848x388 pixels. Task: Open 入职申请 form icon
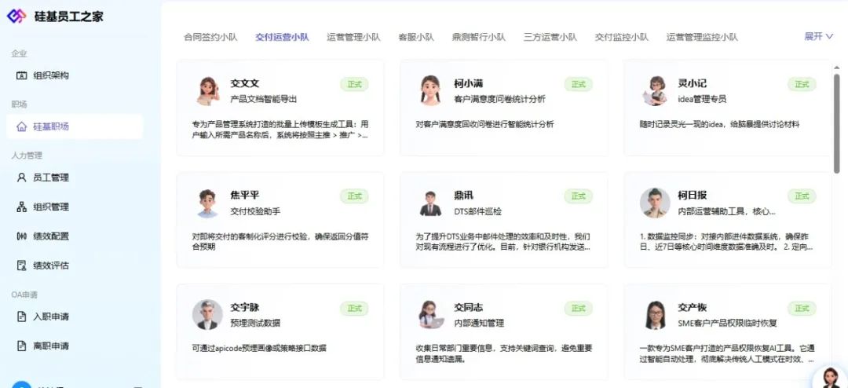pyautogui.click(x=22, y=317)
